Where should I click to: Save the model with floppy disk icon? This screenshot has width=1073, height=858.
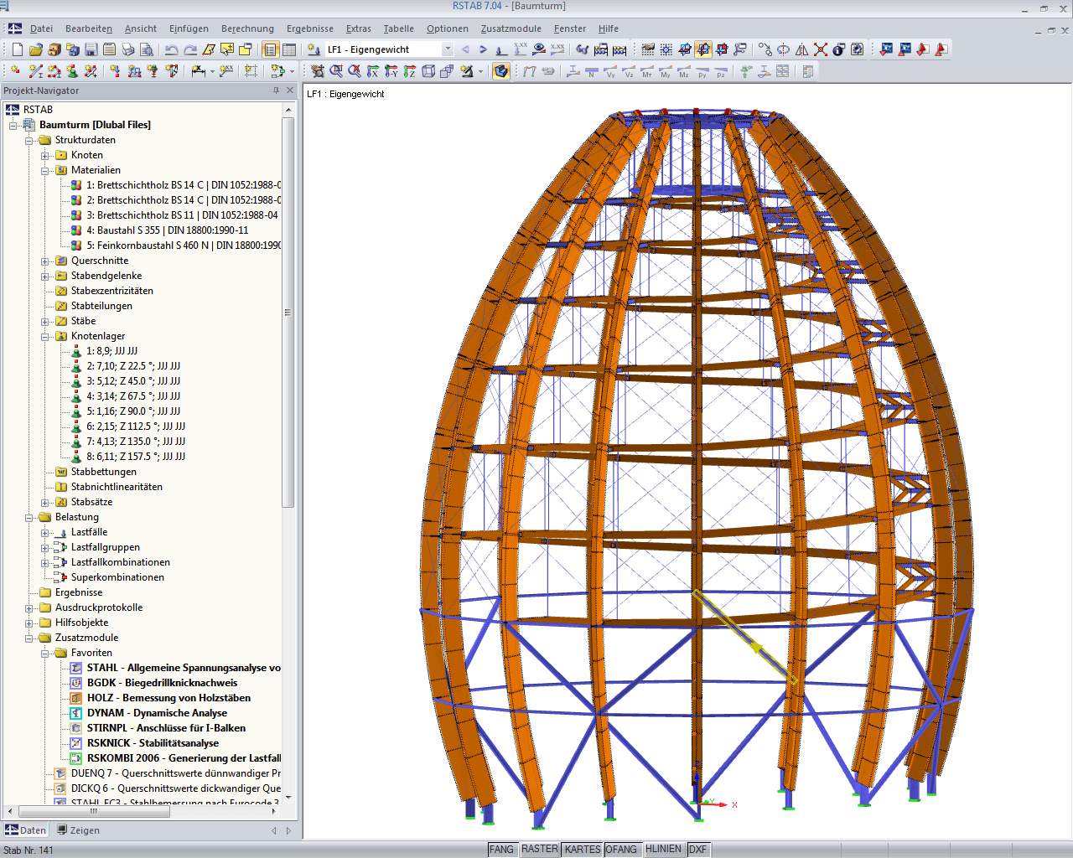pyautogui.click(x=91, y=49)
